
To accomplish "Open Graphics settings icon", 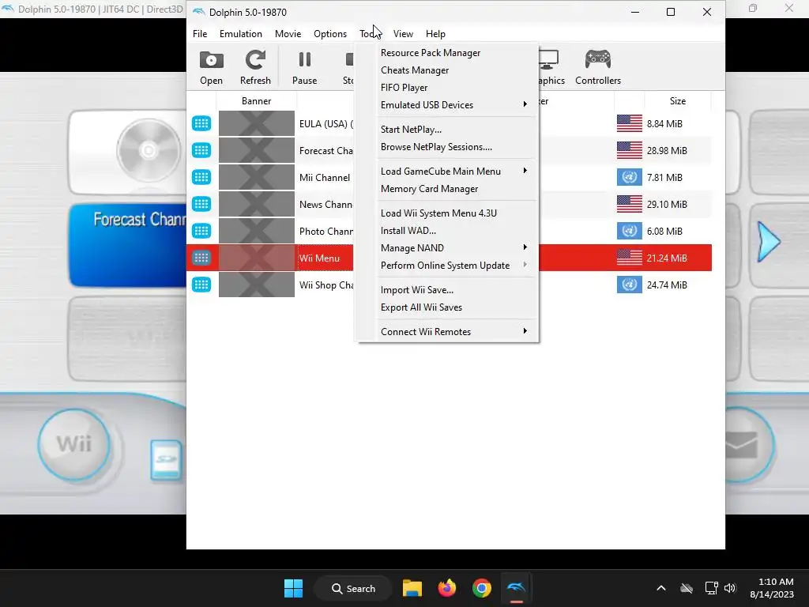I will 551,68.
